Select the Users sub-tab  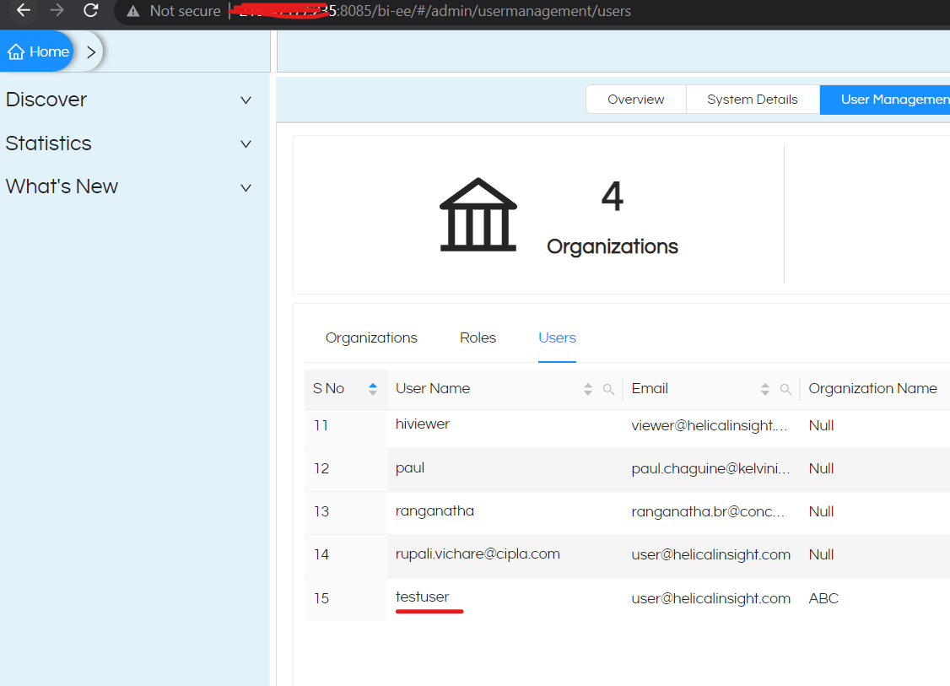tap(557, 338)
